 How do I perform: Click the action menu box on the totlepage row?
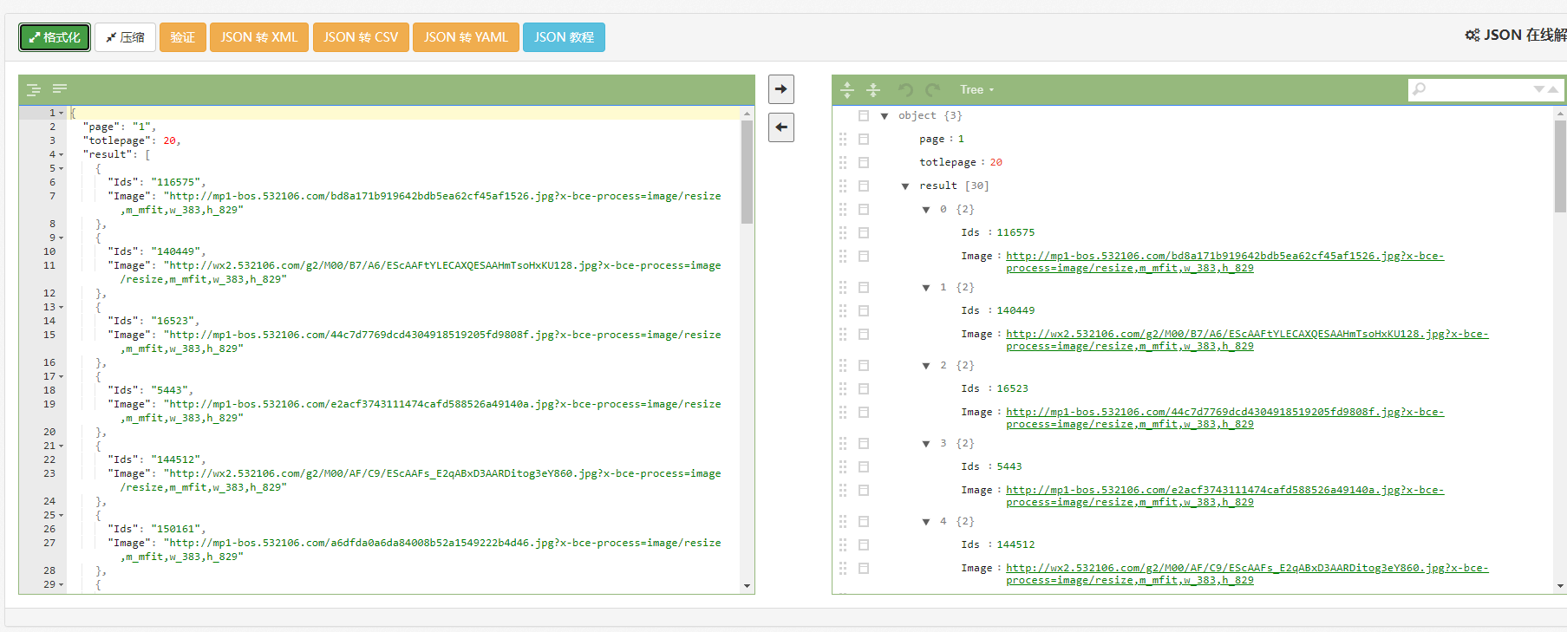(864, 162)
